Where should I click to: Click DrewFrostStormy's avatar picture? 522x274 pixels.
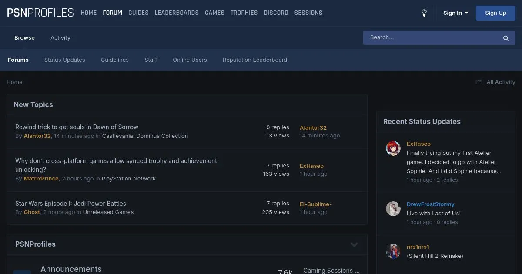click(x=393, y=209)
